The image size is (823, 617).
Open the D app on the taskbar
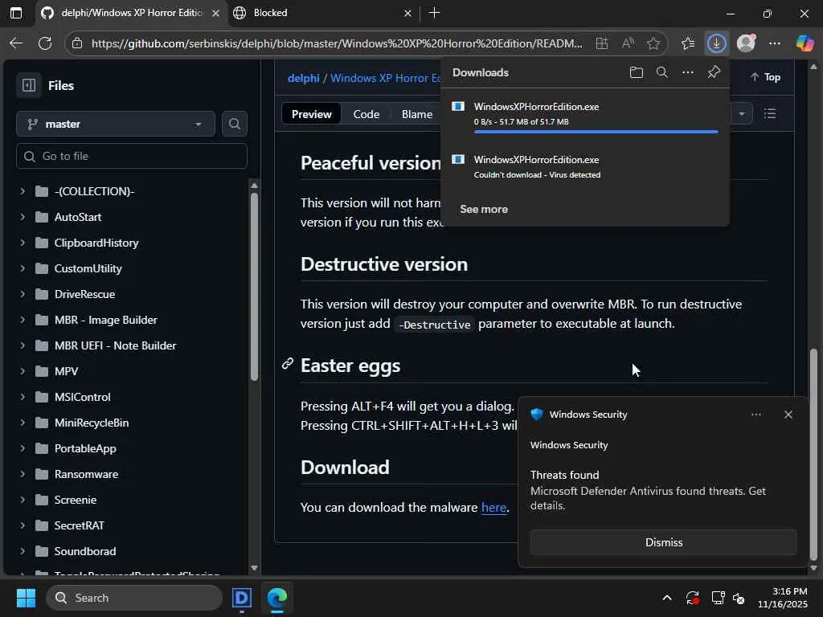(x=241, y=598)
